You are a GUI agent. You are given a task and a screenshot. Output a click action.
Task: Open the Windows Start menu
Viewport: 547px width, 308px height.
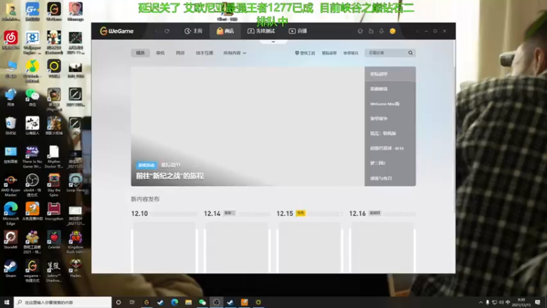7,302
